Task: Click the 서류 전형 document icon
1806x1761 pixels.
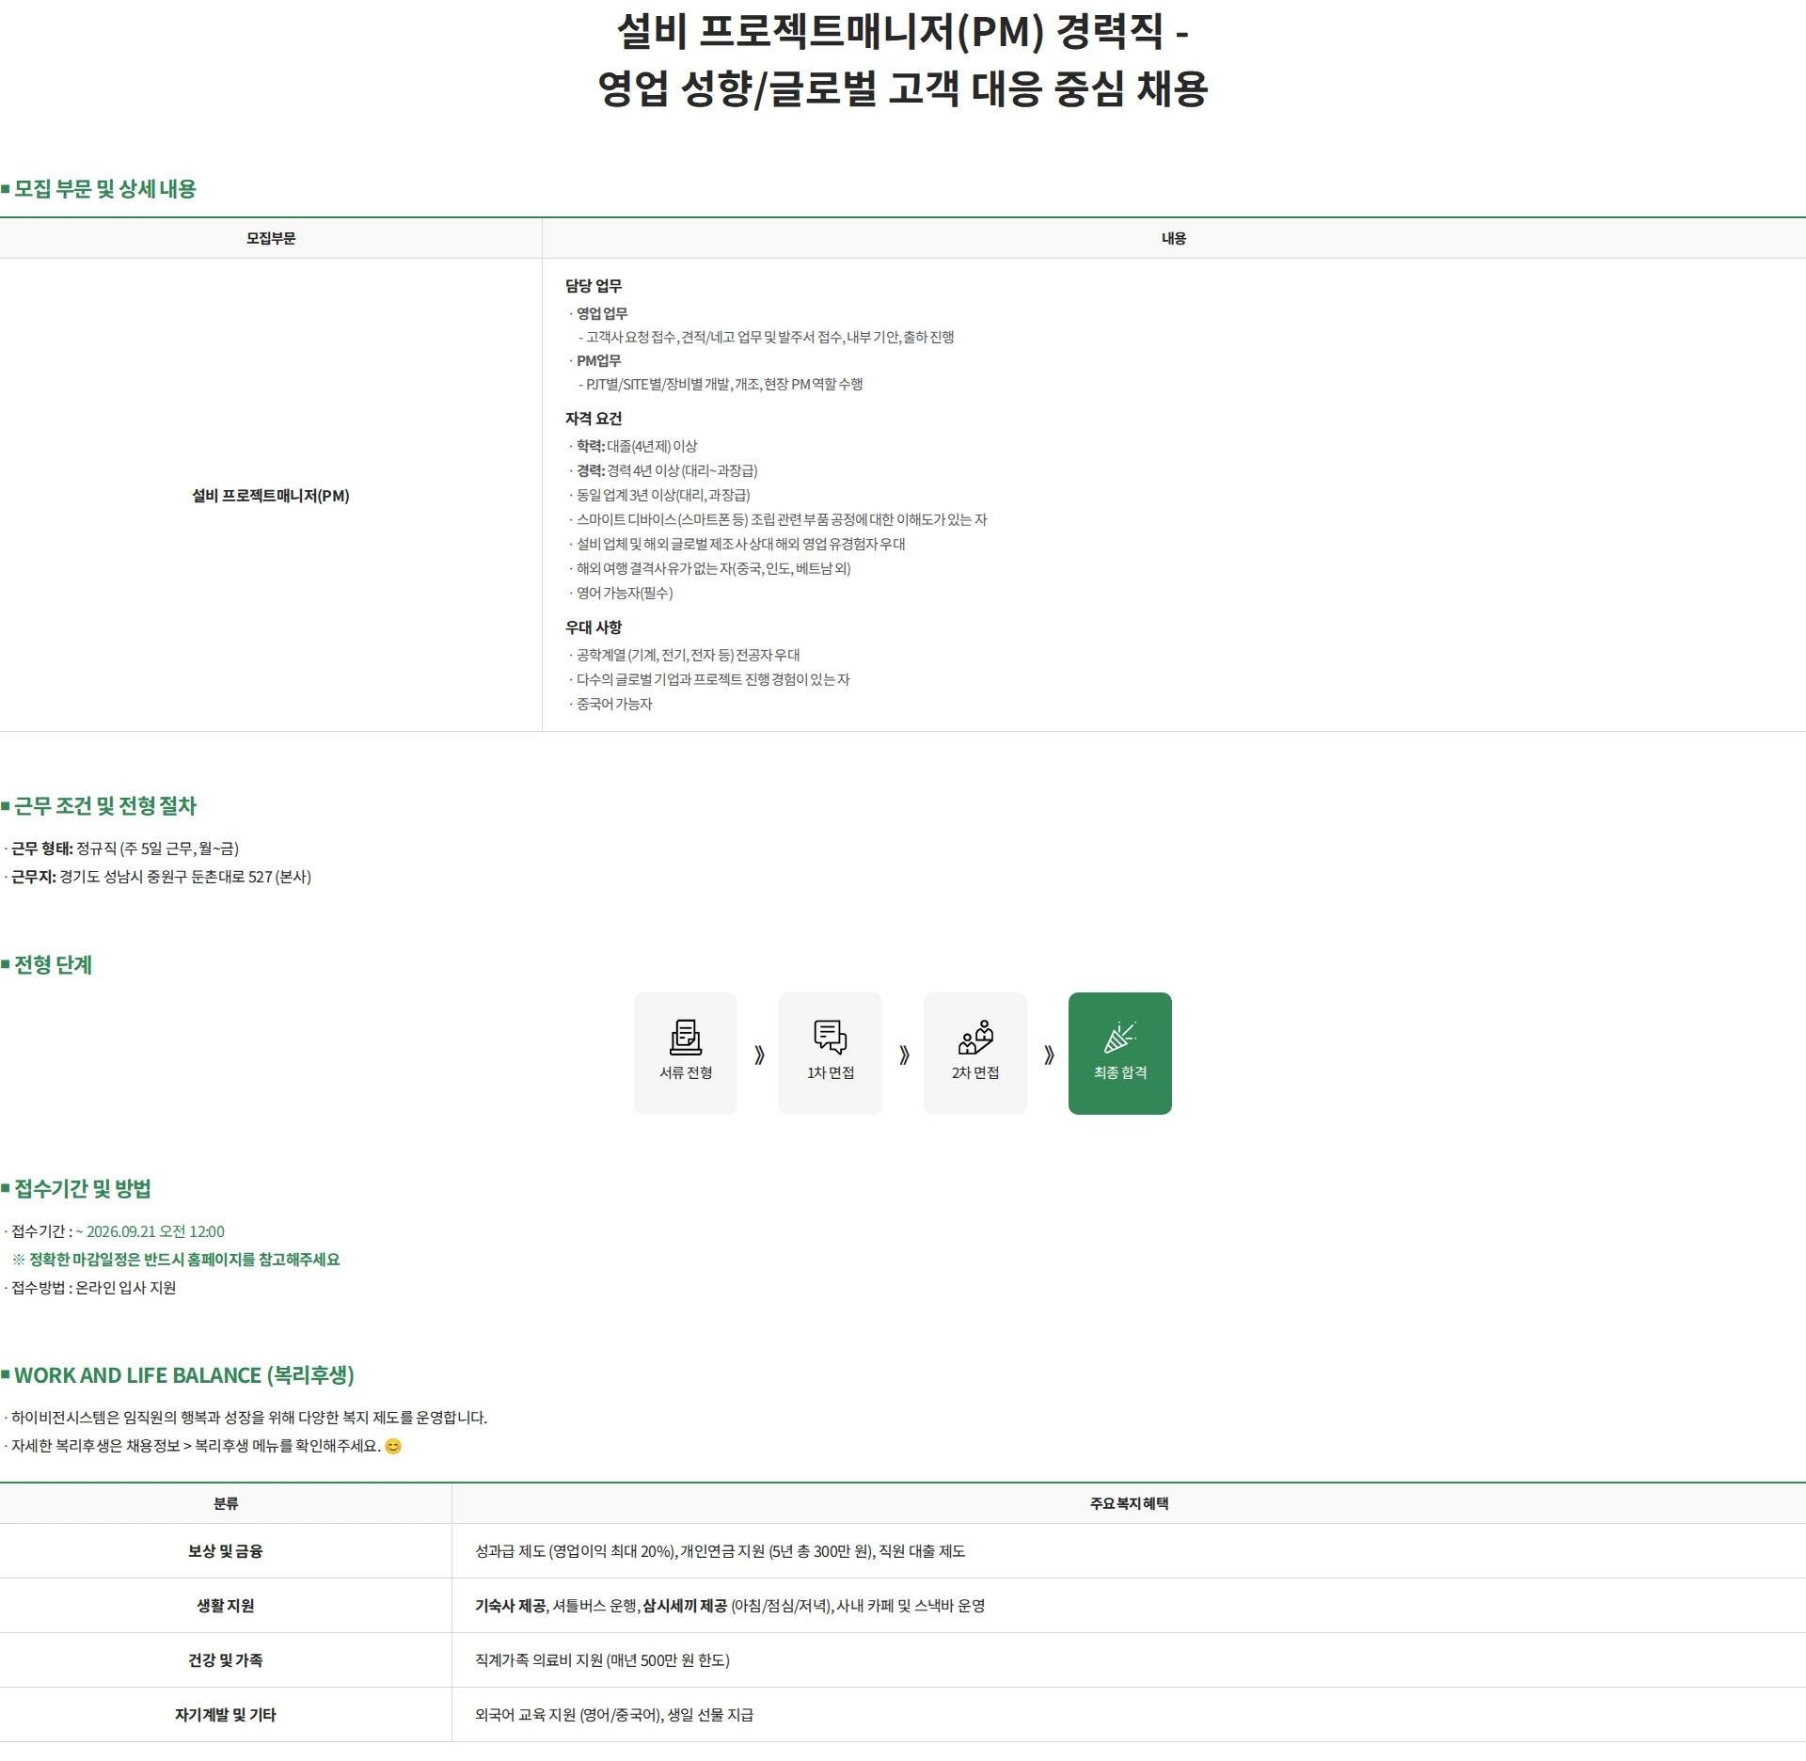Action: click(x=686, y=1037)
